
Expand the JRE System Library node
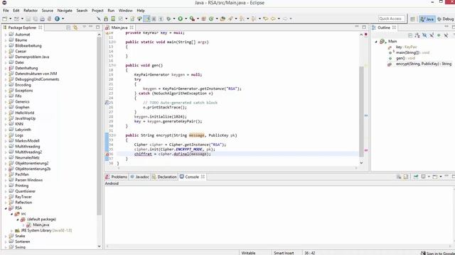[11, 231]
